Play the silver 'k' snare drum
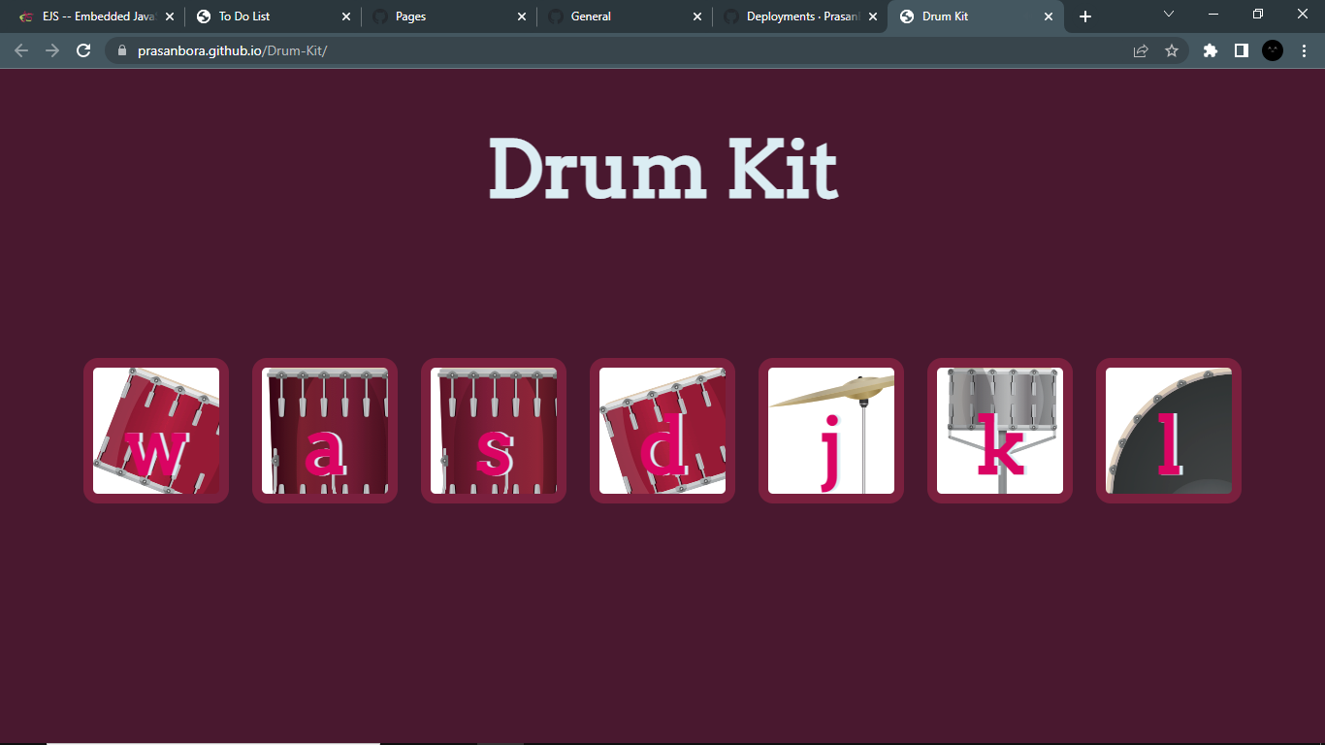Image resolution: width=1325 pixels, height=745 pixels. [x=999, y=431]
